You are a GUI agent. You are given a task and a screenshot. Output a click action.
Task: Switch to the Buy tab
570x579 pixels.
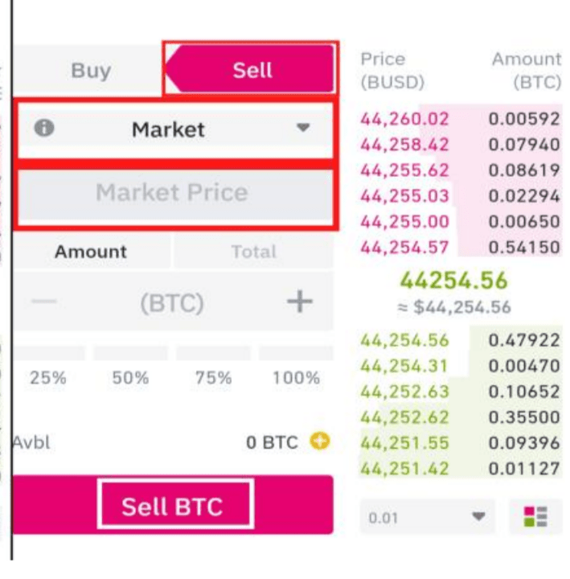90,70
